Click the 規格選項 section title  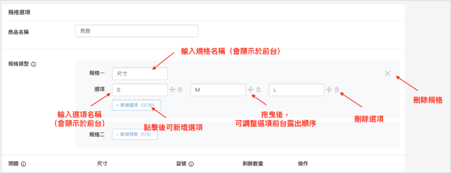click(20, 12)
